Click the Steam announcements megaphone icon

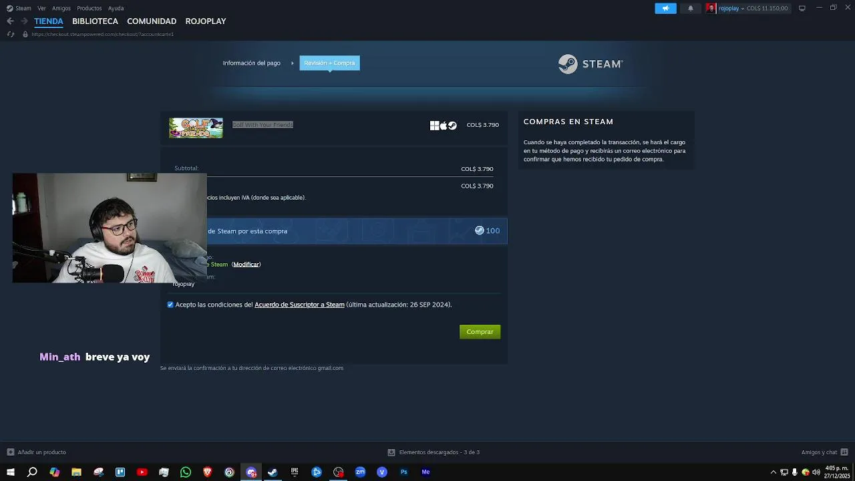tap(665, 8)
